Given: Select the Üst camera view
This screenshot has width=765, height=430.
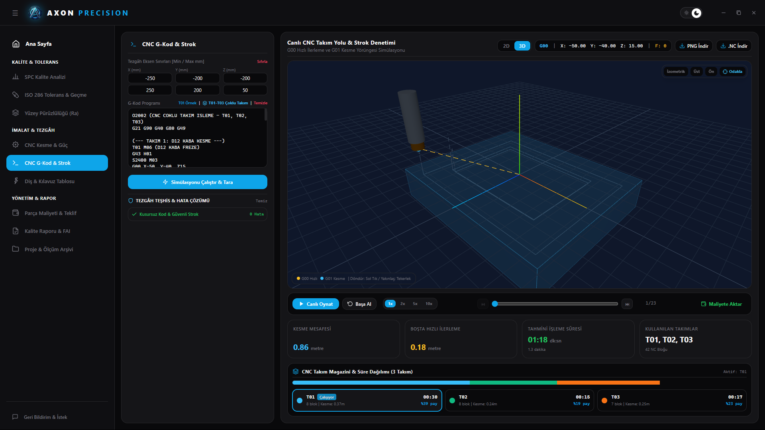Looking at the screenshot, I should (696, 72).
